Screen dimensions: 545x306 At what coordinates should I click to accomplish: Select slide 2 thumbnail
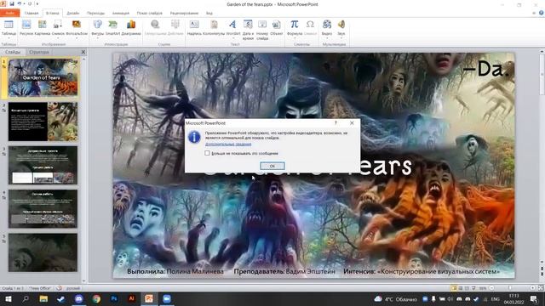pos(43,122)
